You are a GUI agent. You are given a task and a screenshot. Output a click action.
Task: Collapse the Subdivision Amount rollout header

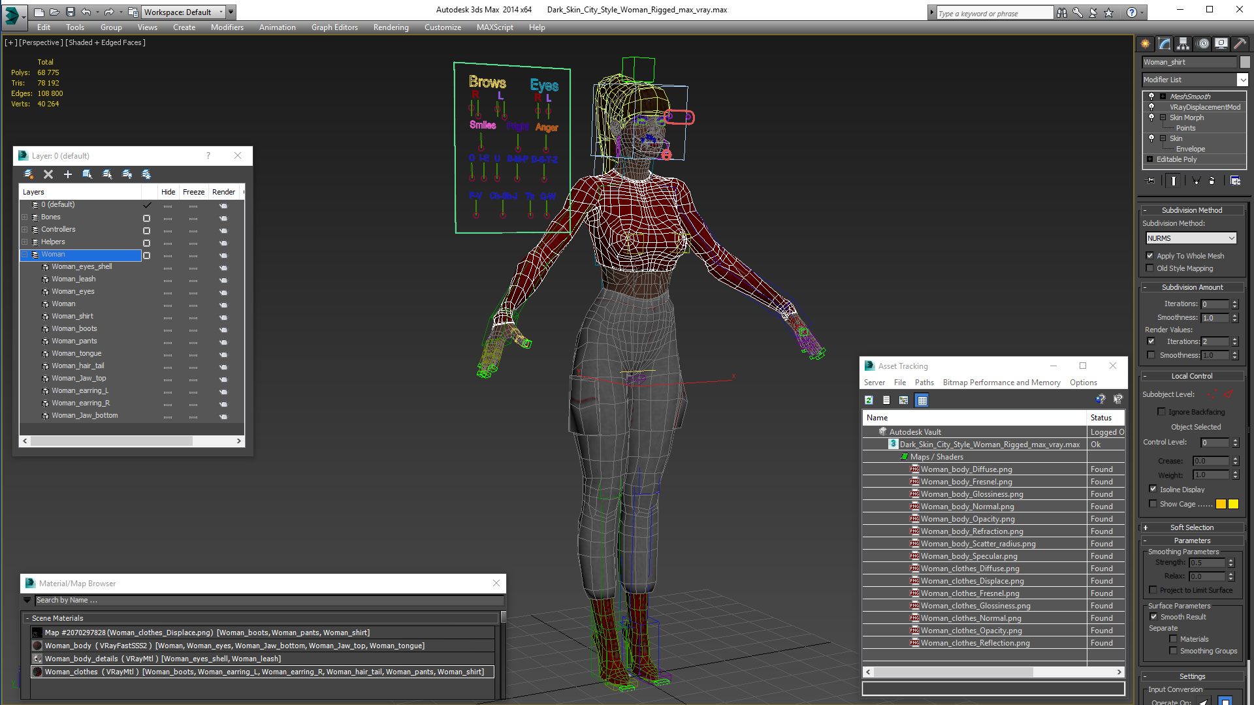1192,287
